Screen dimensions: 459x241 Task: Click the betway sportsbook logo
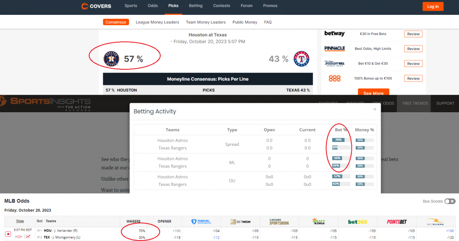click(334, 34)
